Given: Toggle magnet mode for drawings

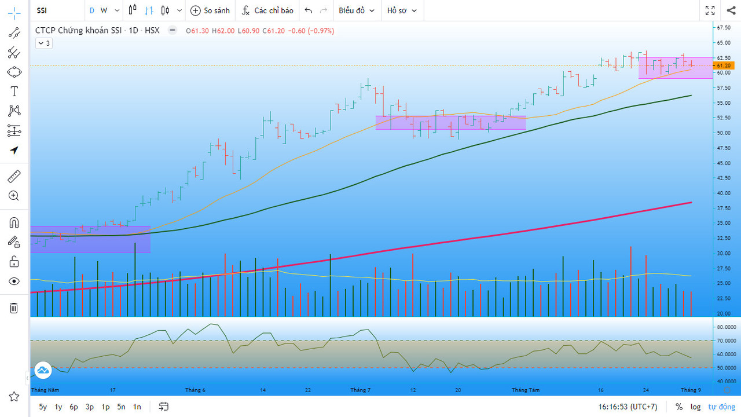Looking at the screenshot, I should point(14,222).
